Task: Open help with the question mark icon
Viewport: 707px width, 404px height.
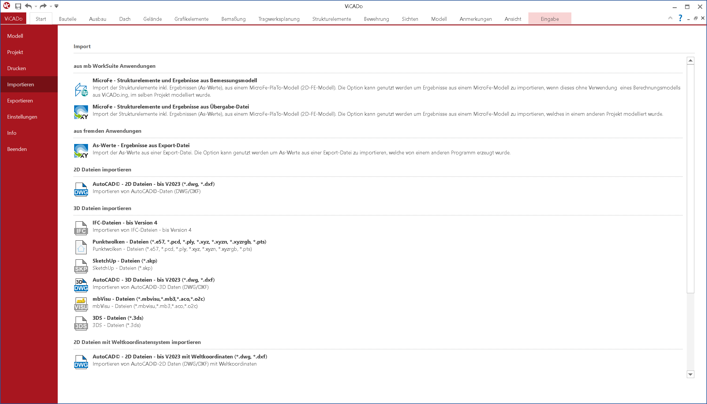Action: 680,18
